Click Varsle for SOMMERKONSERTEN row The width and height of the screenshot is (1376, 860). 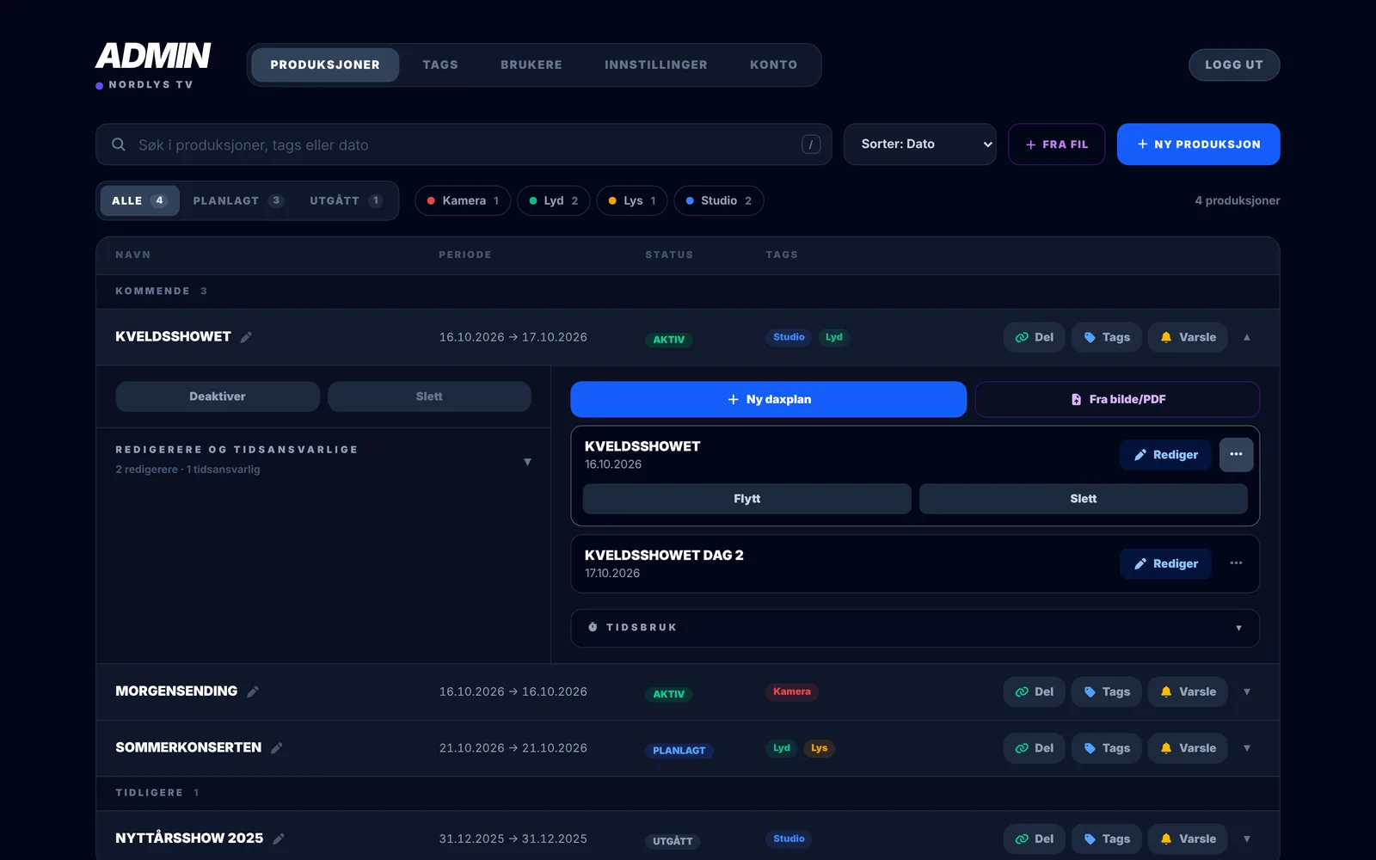[x=1188, y=748]
